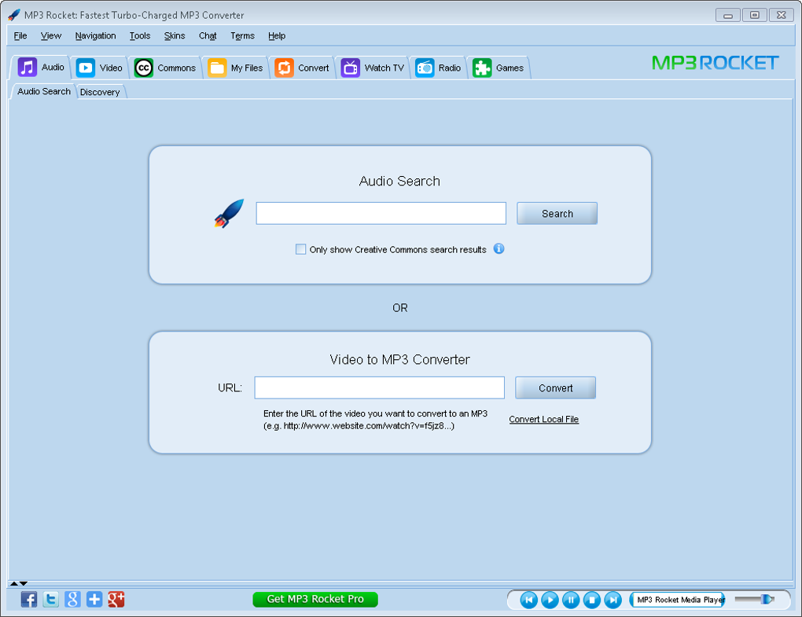Image resolution: width=802 pixels, height=617 pixels.
Task: Maximize the MP3 Rocket window
Action: click(755, 16)
